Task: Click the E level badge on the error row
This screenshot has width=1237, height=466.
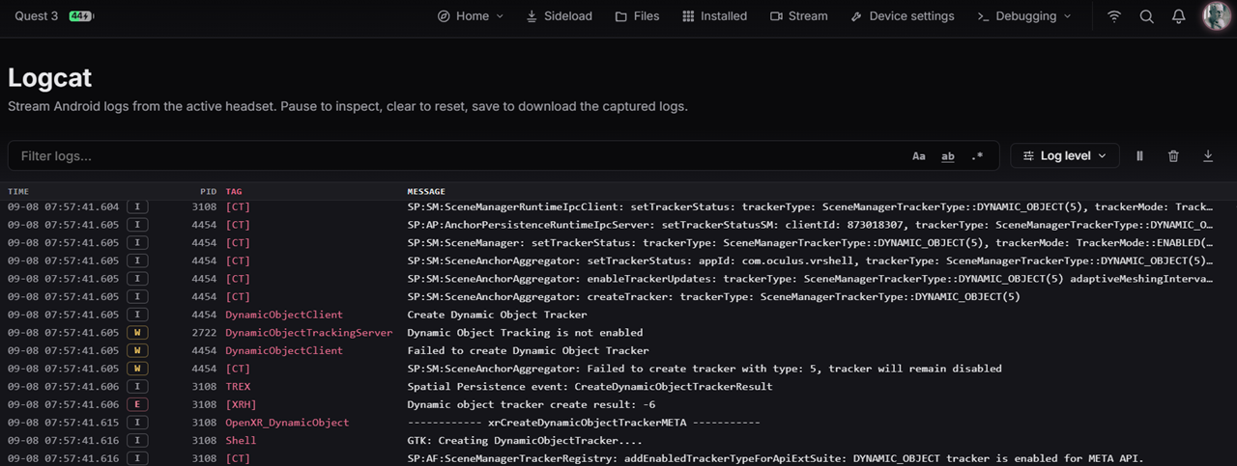Action: point(137,404)
